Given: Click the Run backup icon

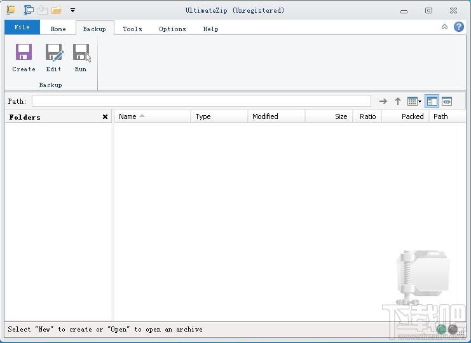Looking at the screenshot, I should click(x=81, y=57).
